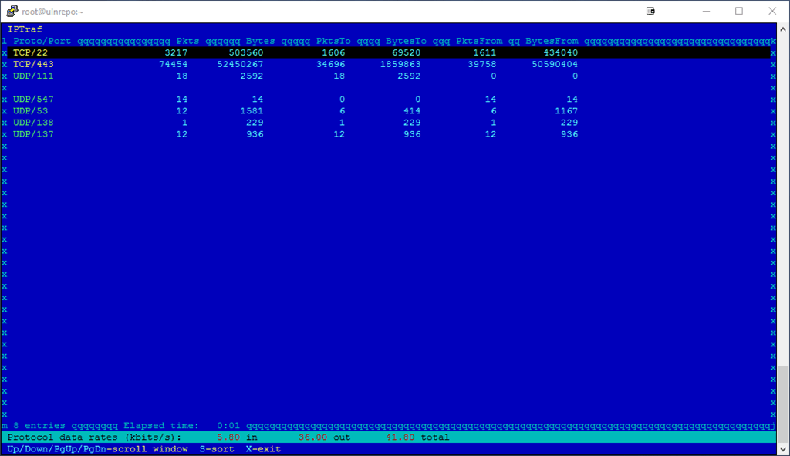The width and height of the screenshot is (790, 456).
Task: Click the small window icon near the title bar right
Action: 650,11
